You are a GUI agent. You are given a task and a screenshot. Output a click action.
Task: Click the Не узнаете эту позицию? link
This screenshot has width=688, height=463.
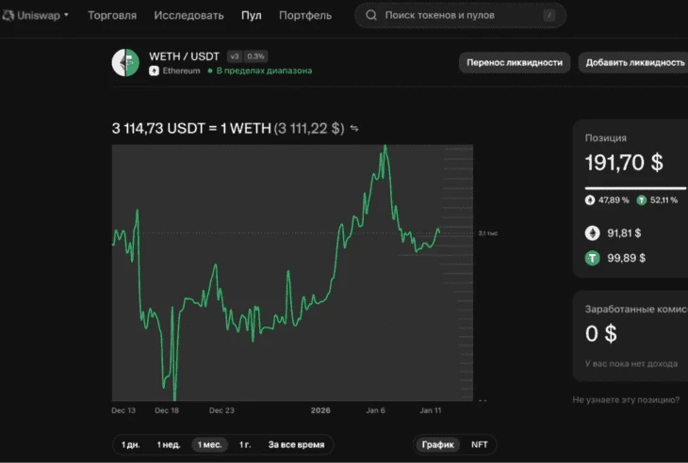click(626, 399)
